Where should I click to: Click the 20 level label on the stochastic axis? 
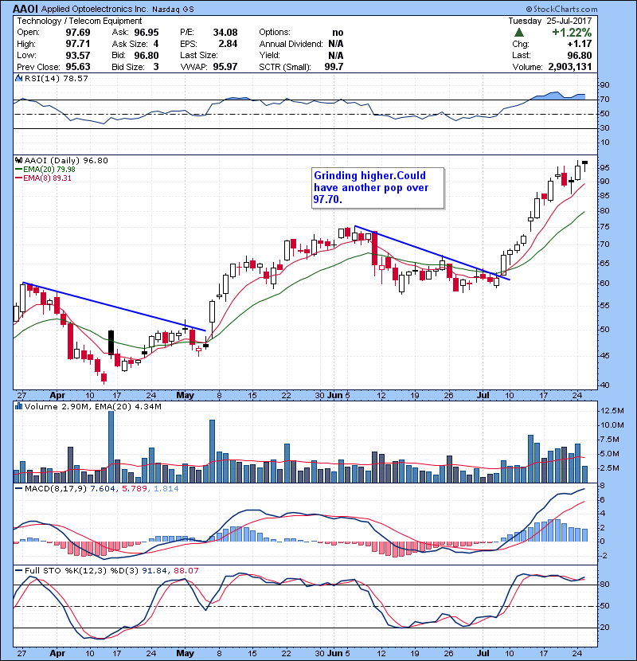pos(604,628)
